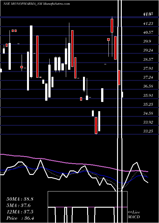Click the 40.57 price axis label
The height and width of the screenshot is (223, 159).
148,32
